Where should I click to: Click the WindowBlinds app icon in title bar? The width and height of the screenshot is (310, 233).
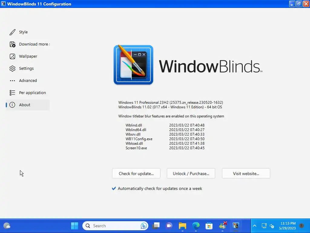pos(3,4)
